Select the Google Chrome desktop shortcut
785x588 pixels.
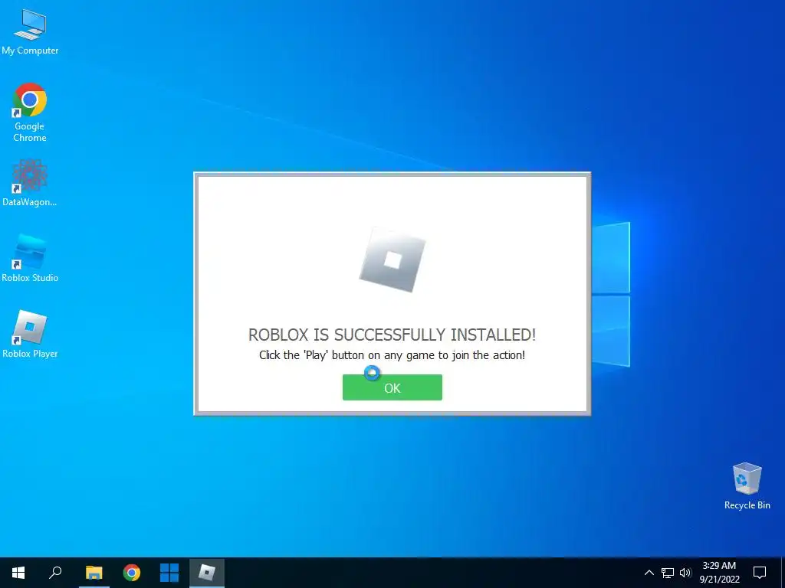click(30, 113)
